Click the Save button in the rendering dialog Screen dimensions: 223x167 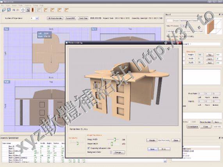coord(152,149)
